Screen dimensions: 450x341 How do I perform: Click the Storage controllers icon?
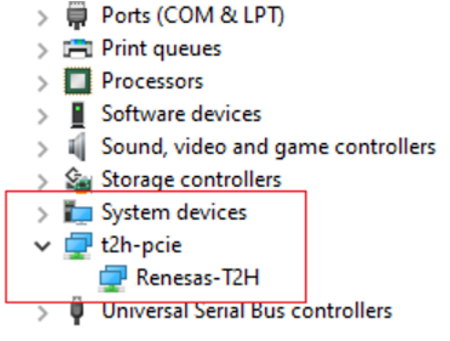point(78,180)
